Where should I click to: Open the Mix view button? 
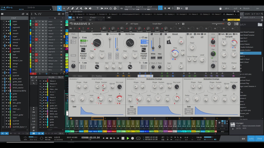[251, 139]
